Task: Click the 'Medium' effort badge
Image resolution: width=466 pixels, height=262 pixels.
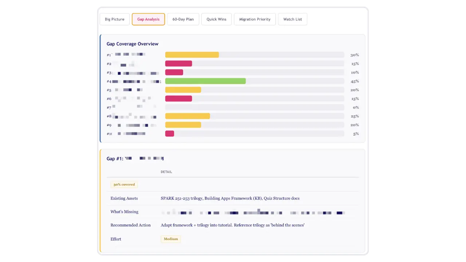Action: pyautogui.click(x=171, y=239)
